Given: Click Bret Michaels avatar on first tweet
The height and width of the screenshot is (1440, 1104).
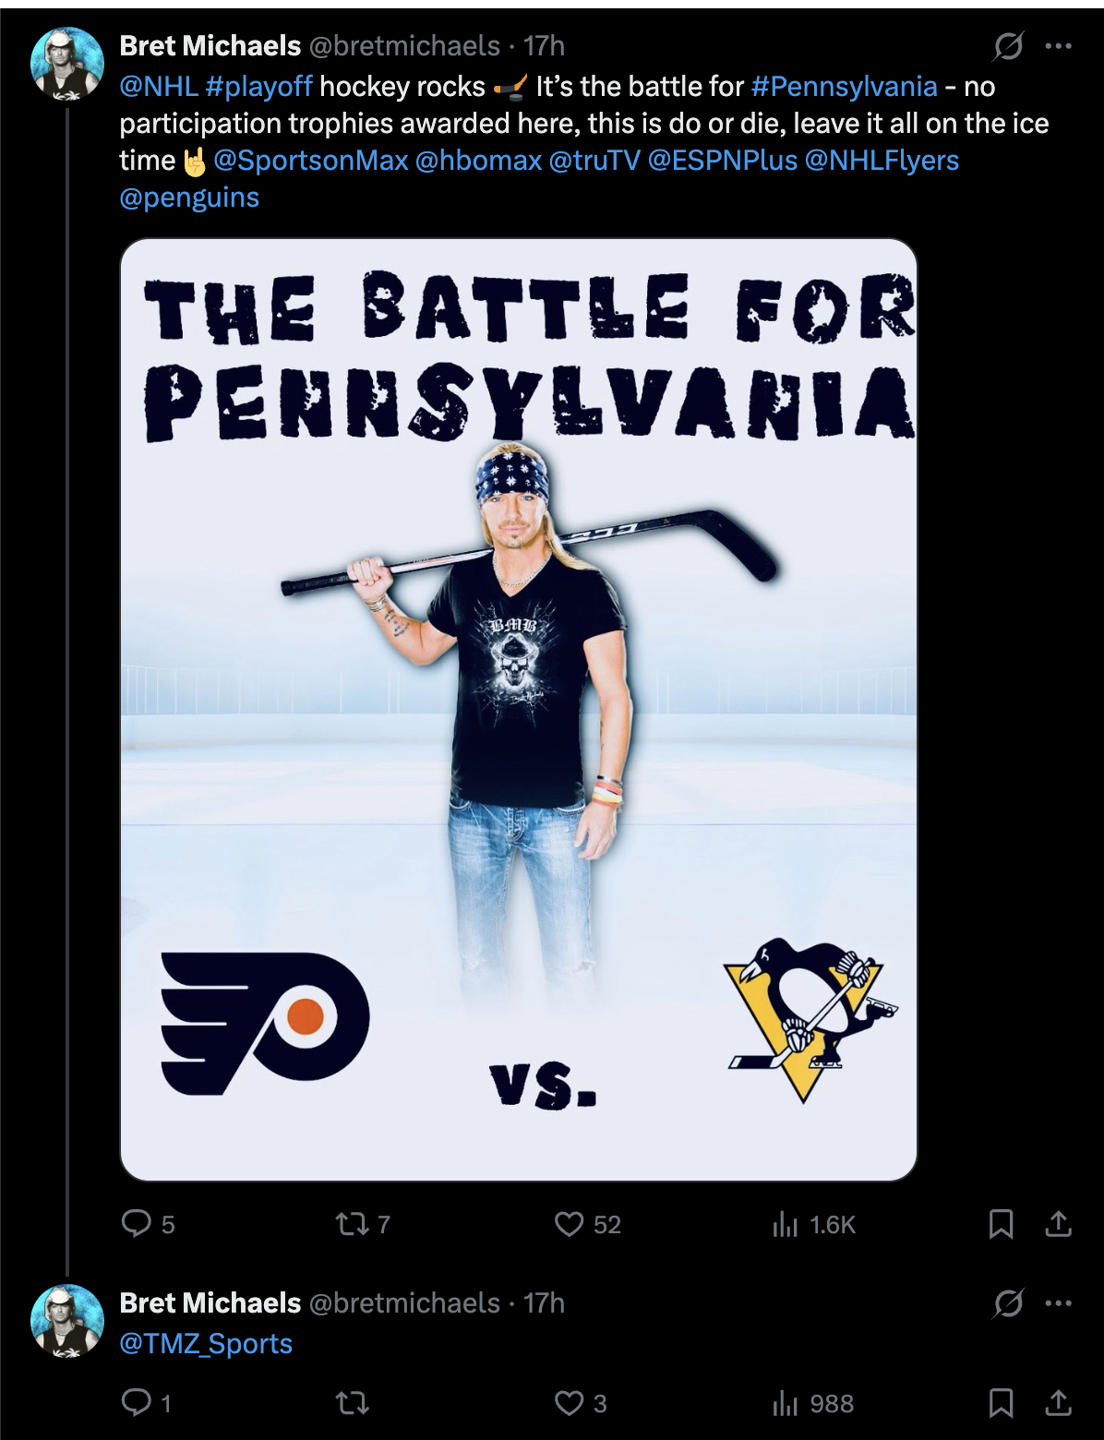Looking at the screenshot, I should click(x=67, y=65).
